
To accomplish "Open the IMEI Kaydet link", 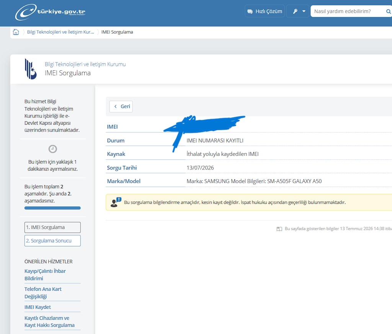I will pos(38,307).
